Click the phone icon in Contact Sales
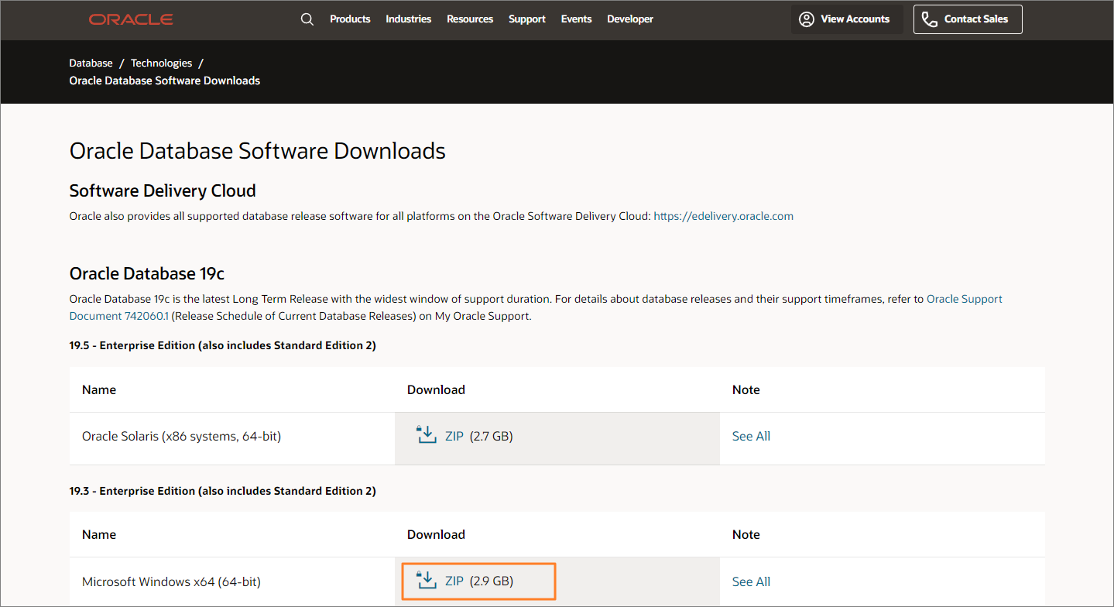Viewport: 1114px width, 607px height. (x=930, y=19)
